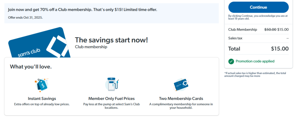Click the two membership cards icon

pyautogui.click(x=181, y=85)
